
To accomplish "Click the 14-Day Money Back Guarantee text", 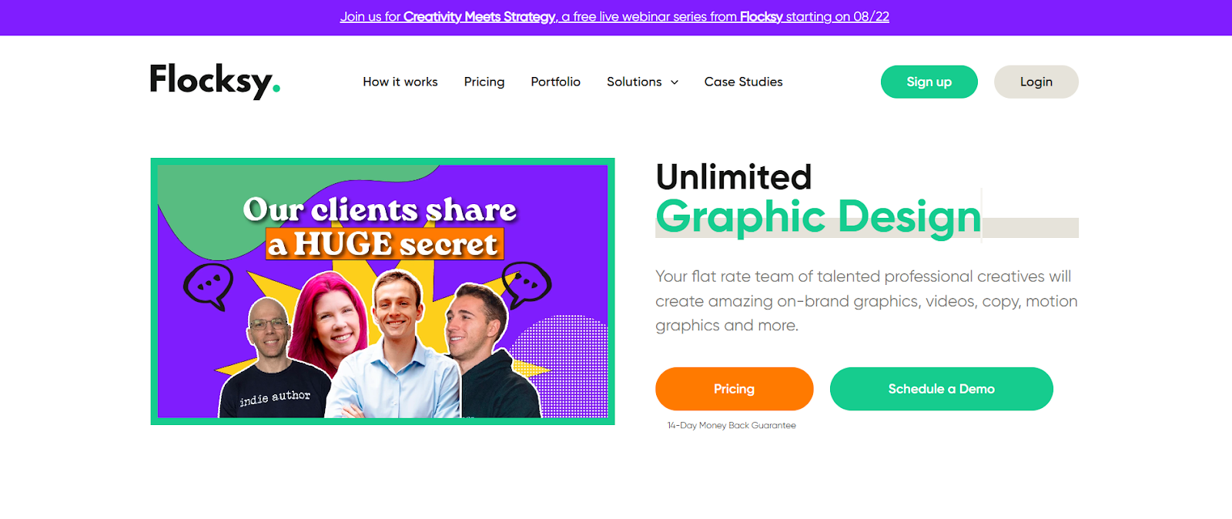I will [x=731, y=425].
